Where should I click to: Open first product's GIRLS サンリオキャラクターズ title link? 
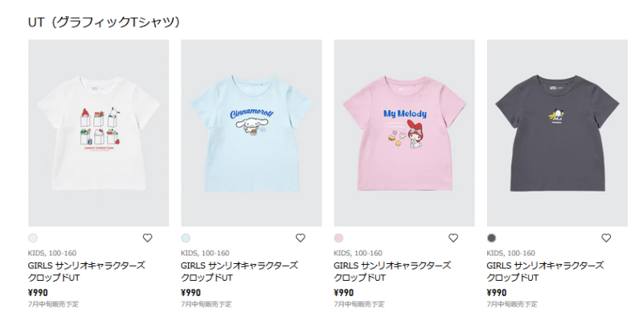point(87,271)
